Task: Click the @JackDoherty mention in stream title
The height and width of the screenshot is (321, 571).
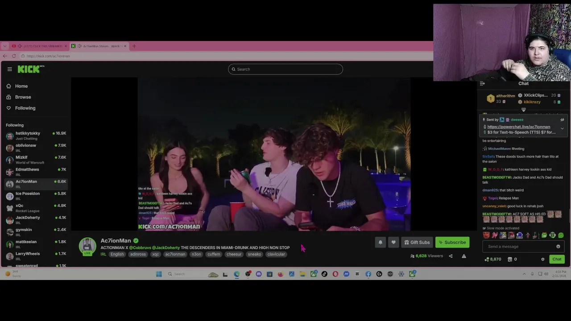Action: [x=166, y=248]
